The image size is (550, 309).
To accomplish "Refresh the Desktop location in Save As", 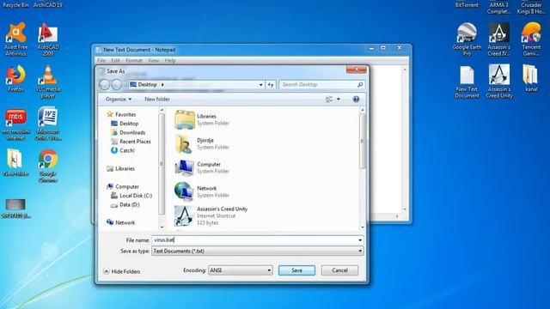I will point(271,84).
